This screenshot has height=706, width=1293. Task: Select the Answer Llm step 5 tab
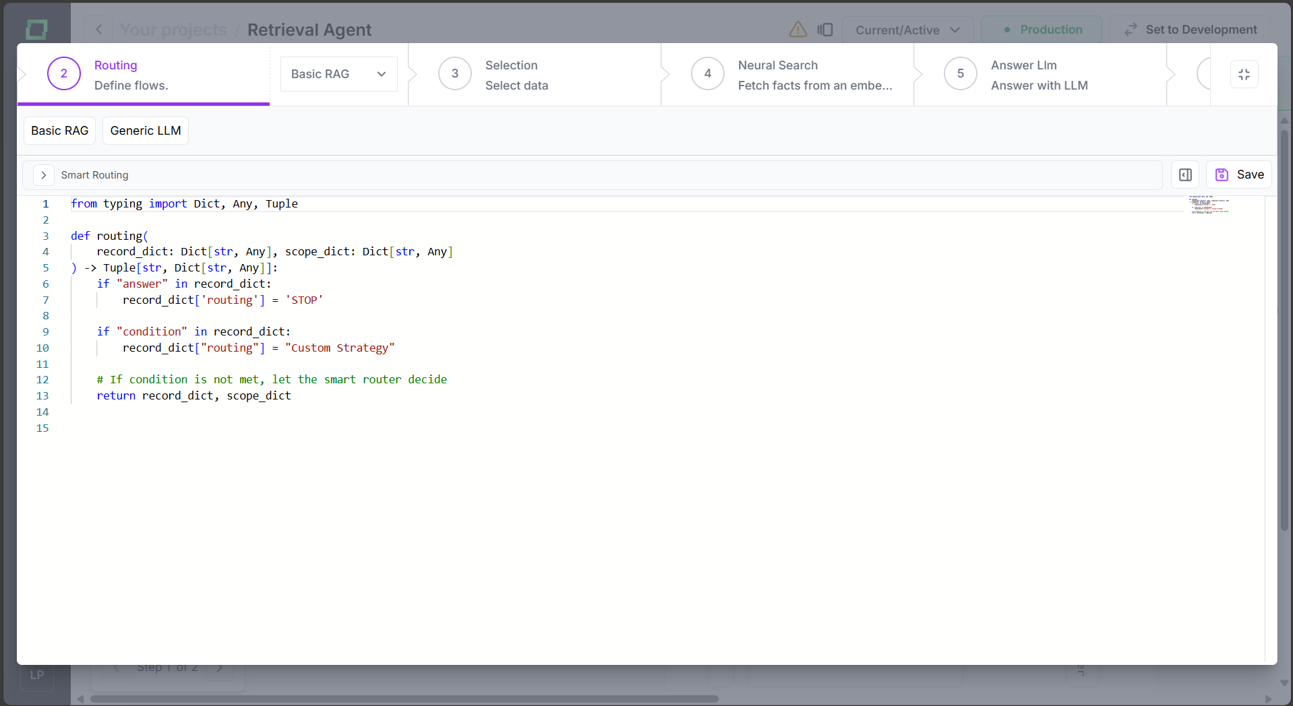click(x=1040, y=74)
